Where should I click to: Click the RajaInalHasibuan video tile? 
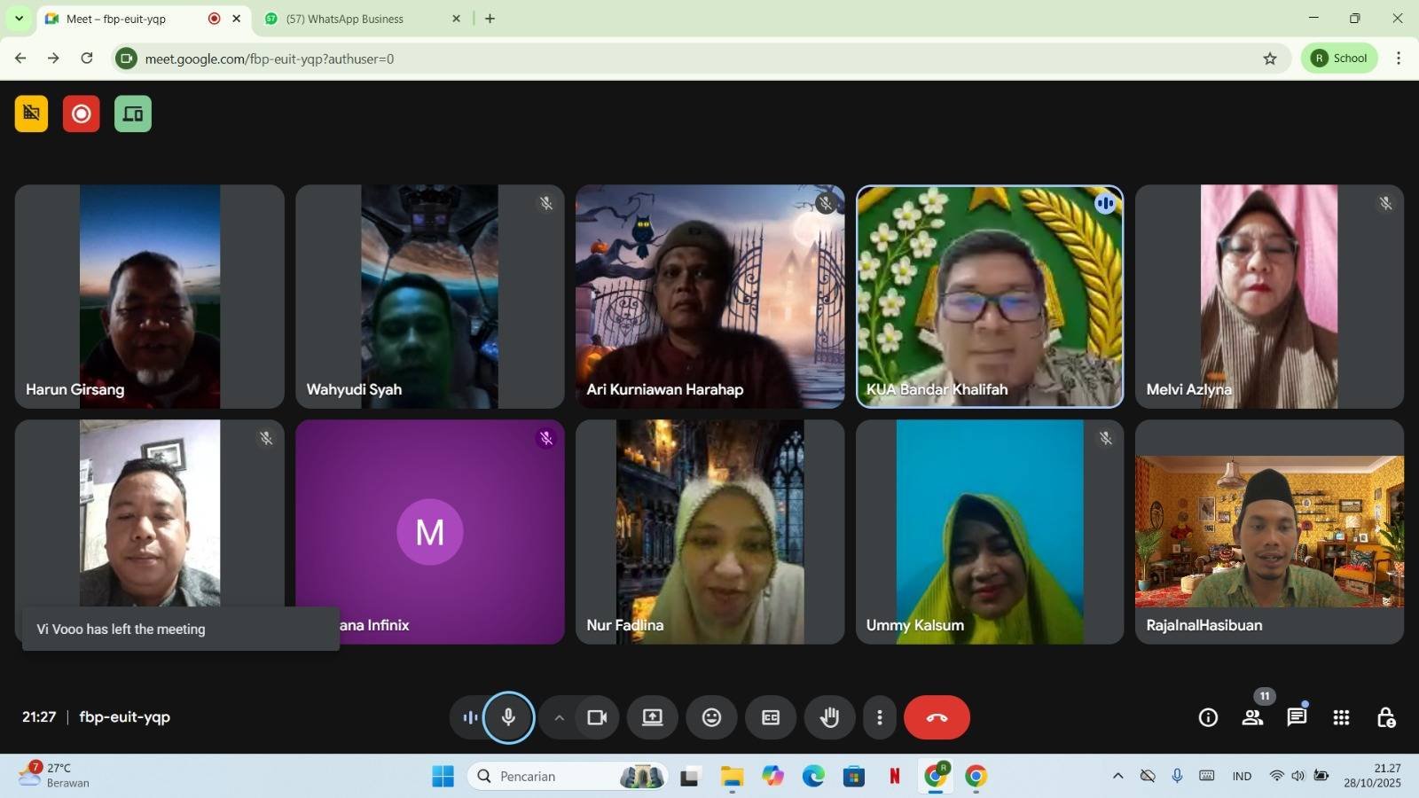(x=1269, y=532)
